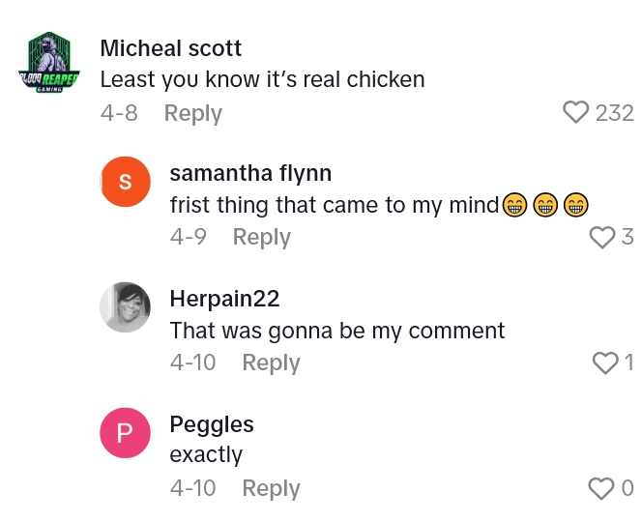Viewport: 642px width, 522px height.
Task: Reply to samantha flynn's comment
Action: [261, 237]
